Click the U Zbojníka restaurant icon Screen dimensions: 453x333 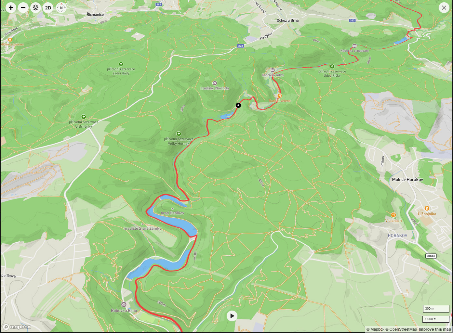pos(427,208)
